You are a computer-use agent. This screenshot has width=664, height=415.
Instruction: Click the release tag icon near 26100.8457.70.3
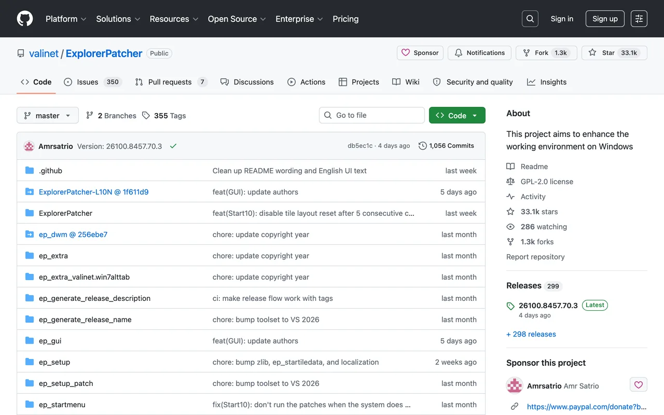coord(510,306)
